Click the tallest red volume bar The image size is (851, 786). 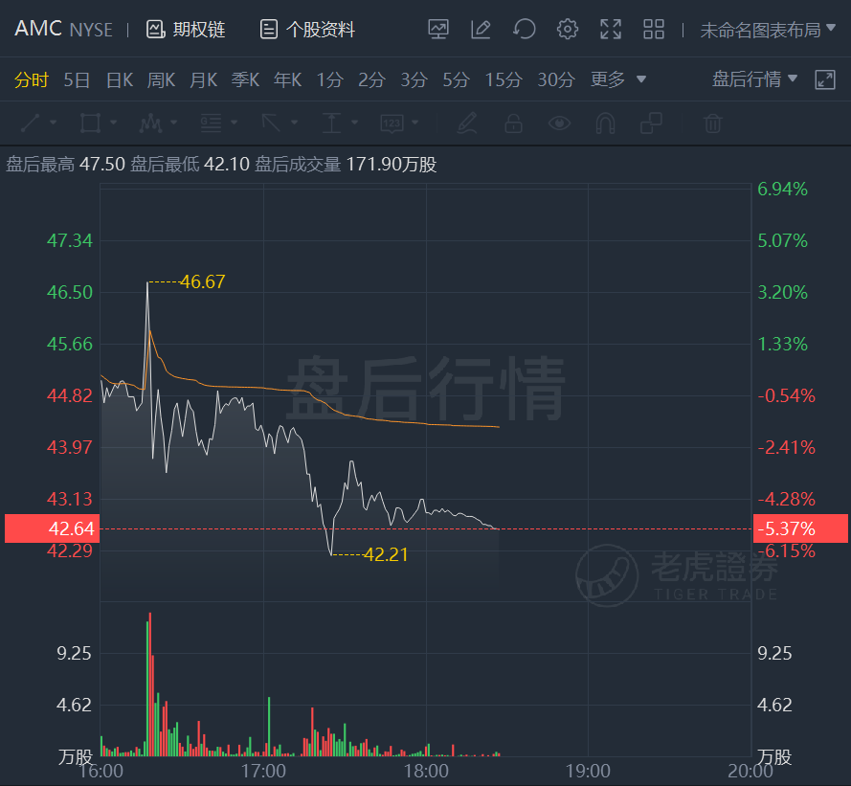149,684
